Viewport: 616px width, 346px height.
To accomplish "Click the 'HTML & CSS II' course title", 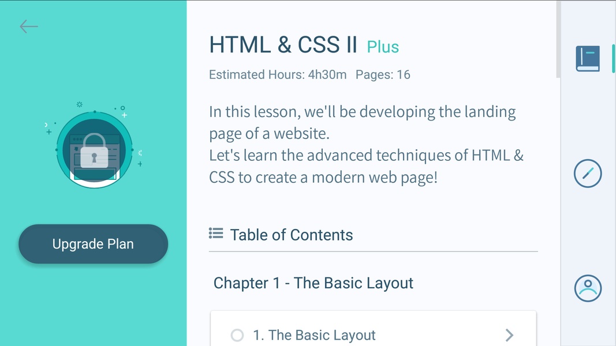I will 283,45.
